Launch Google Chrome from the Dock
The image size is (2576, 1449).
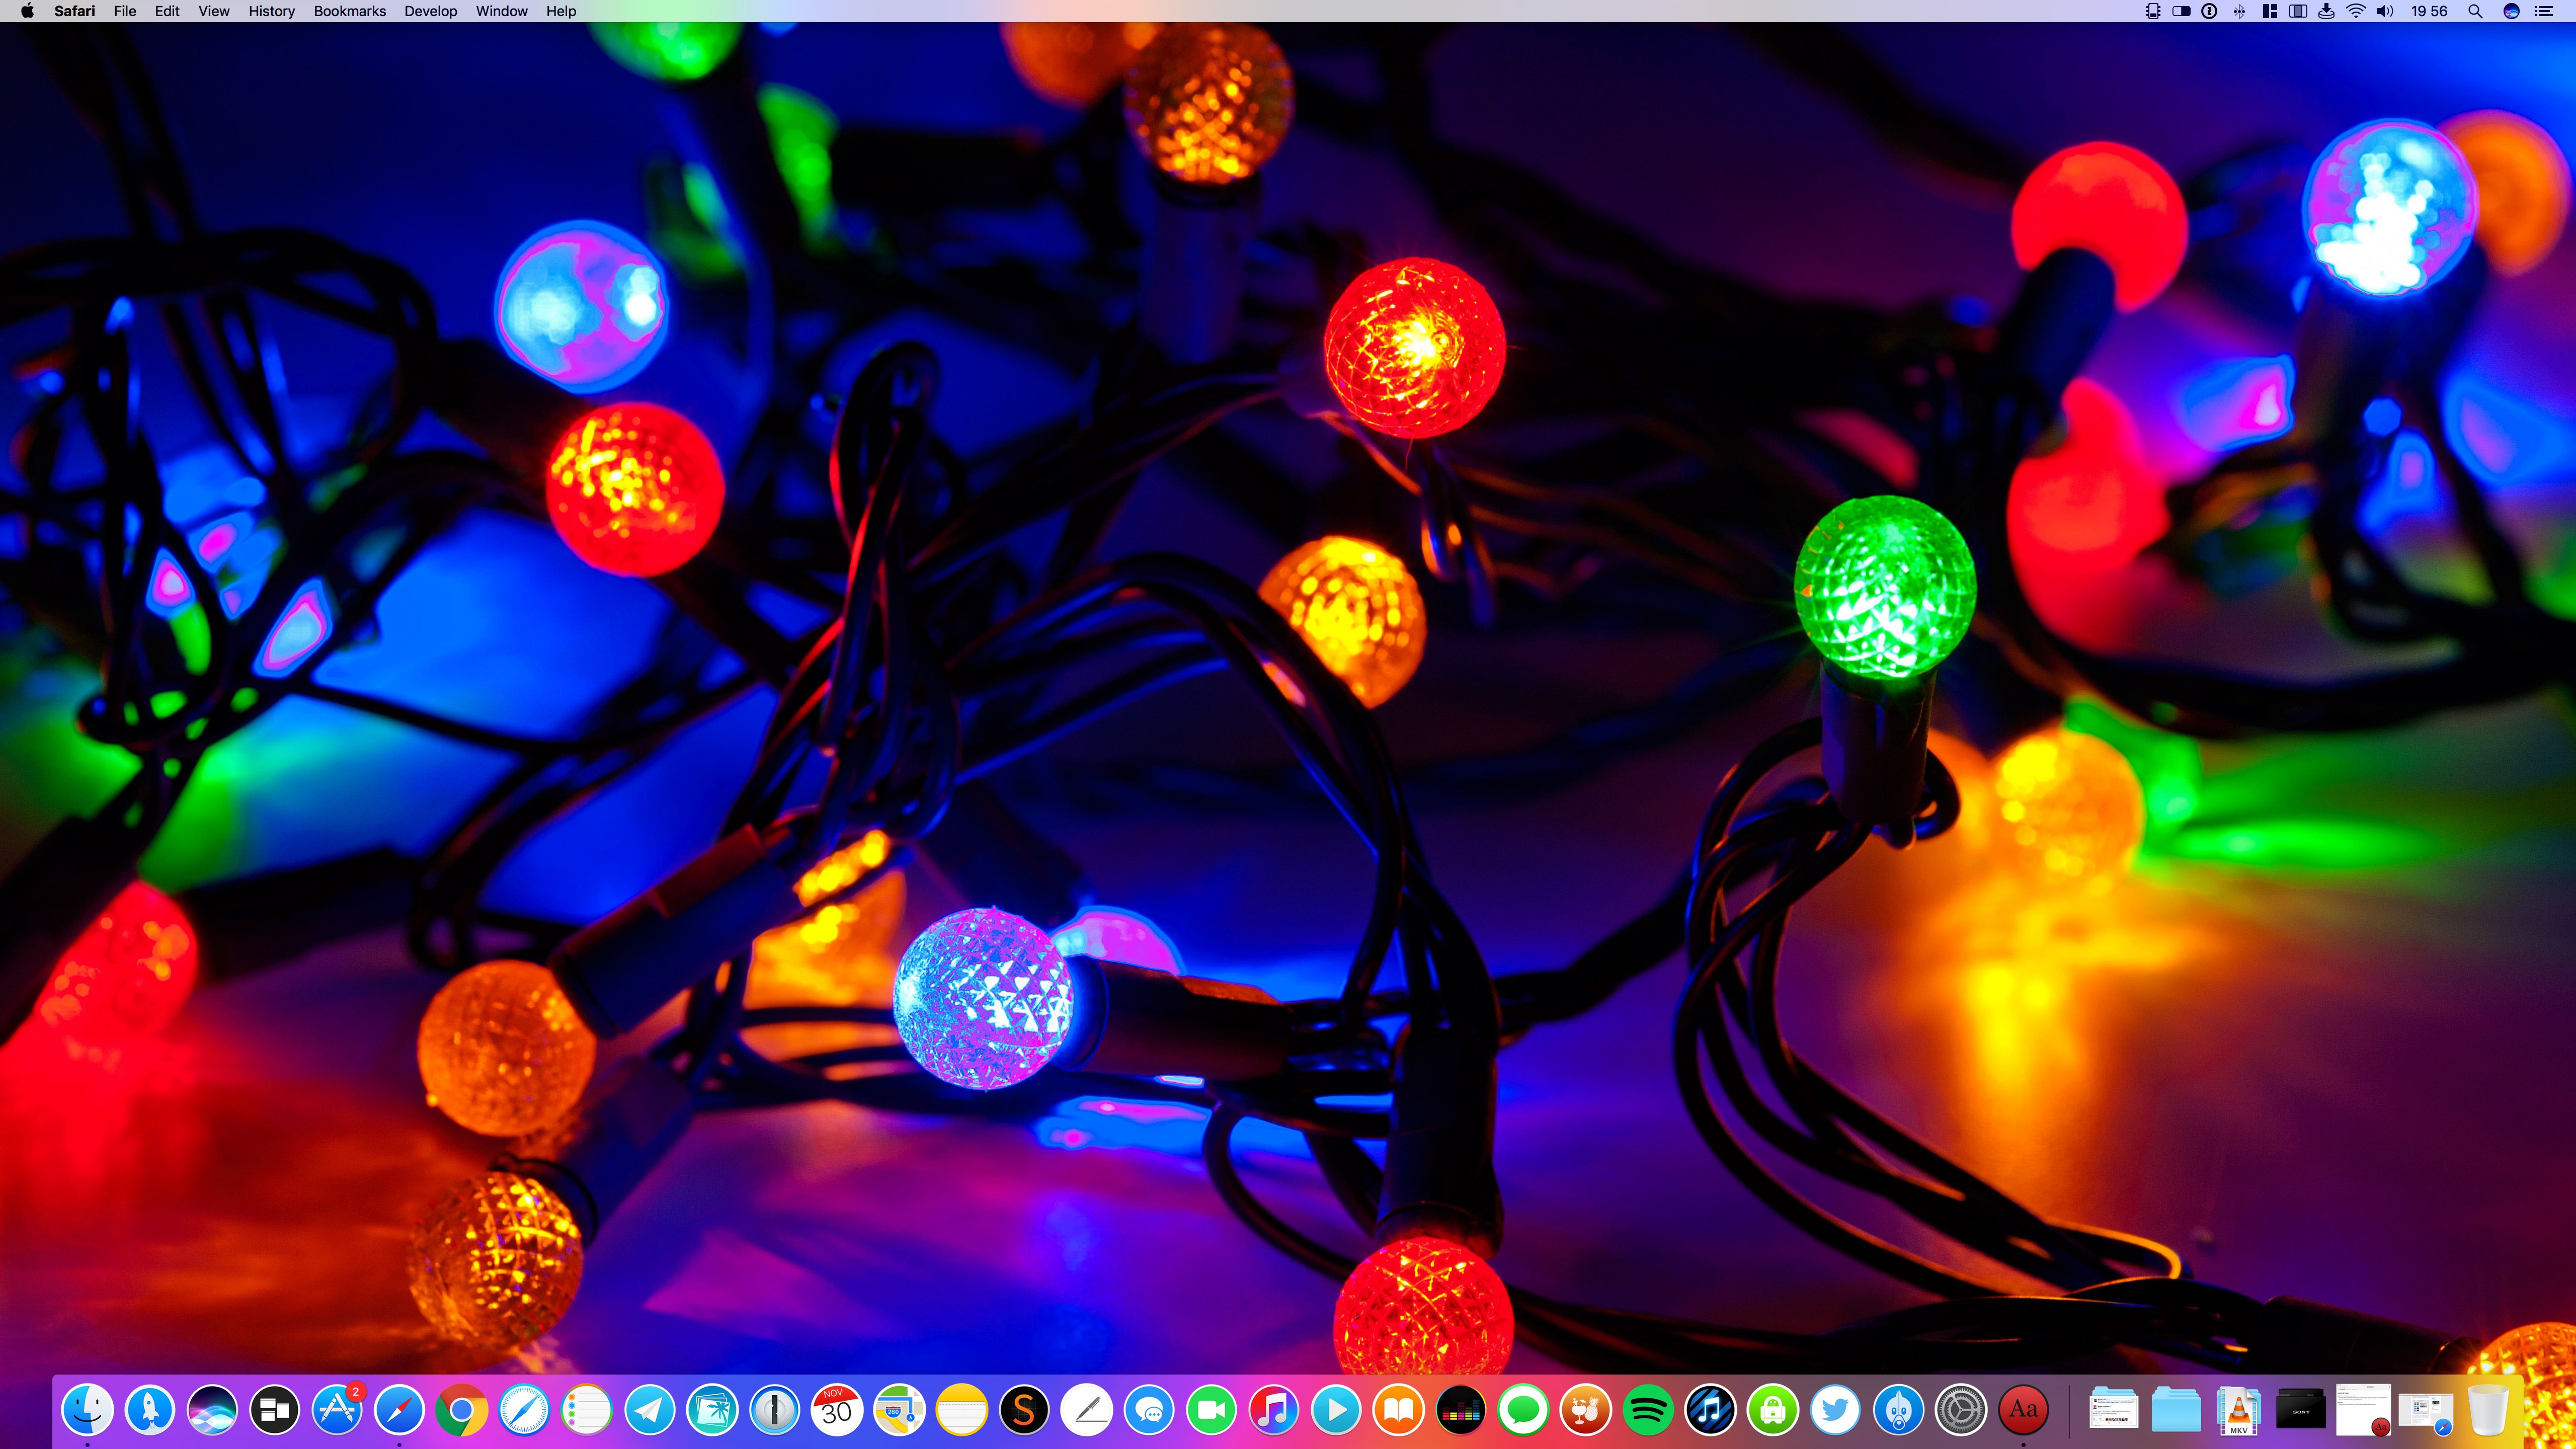(461, 1409)
